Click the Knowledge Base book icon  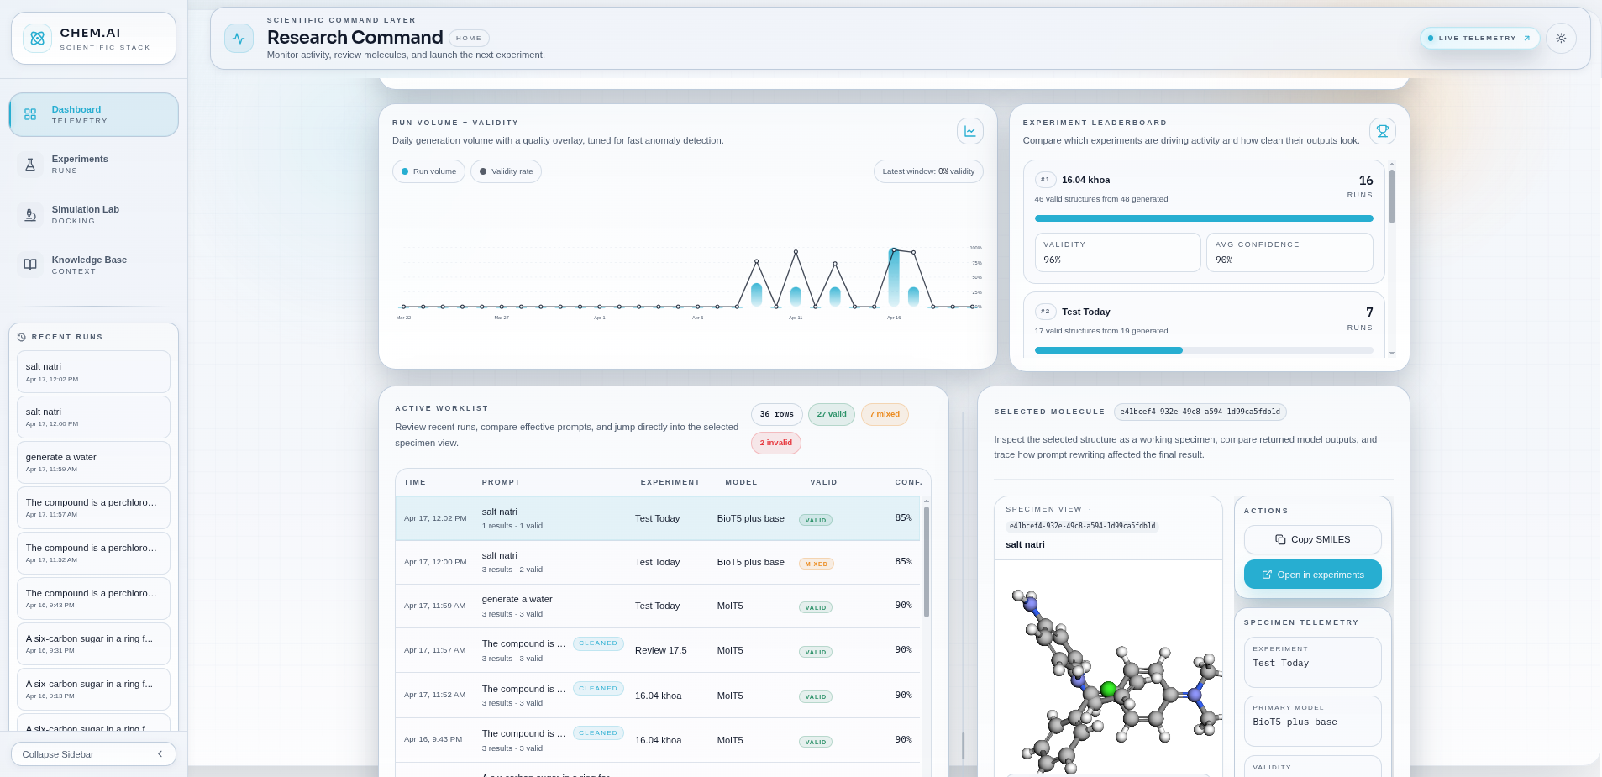coord(30,265)
